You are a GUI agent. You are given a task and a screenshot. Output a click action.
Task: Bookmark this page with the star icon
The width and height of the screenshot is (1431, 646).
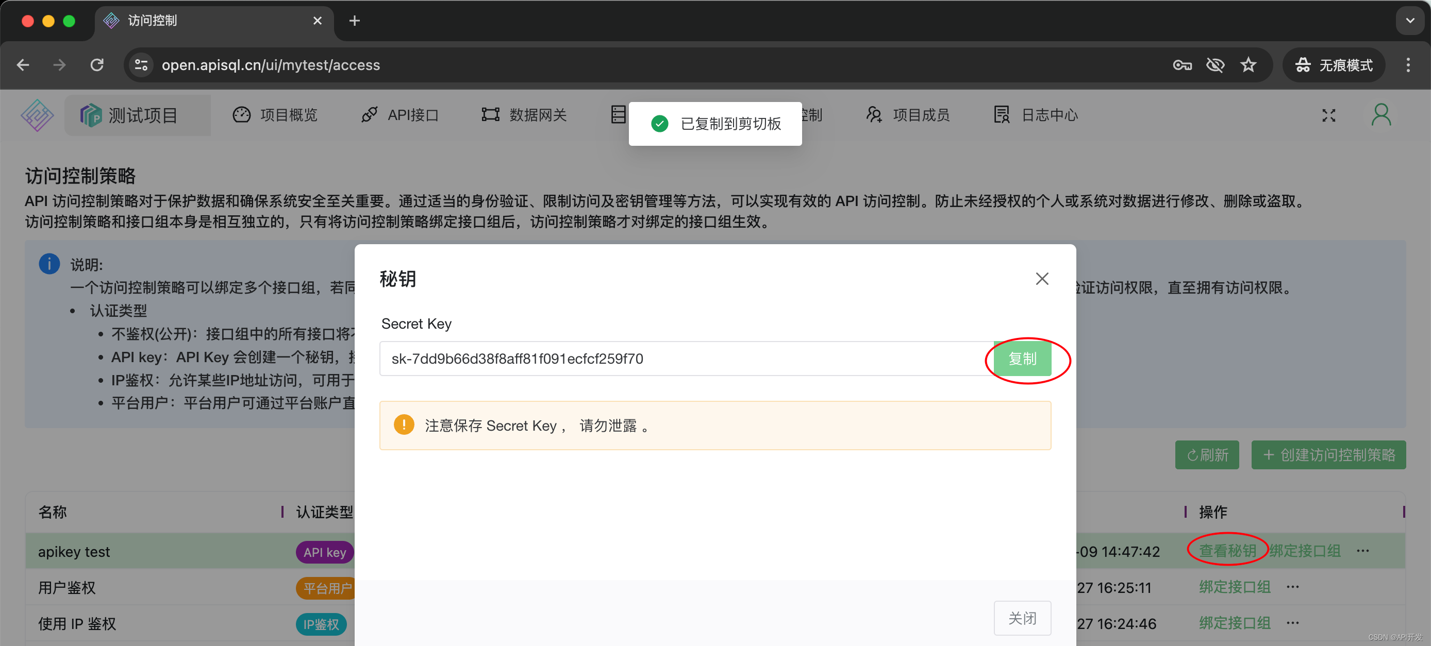coord(1248,65)
